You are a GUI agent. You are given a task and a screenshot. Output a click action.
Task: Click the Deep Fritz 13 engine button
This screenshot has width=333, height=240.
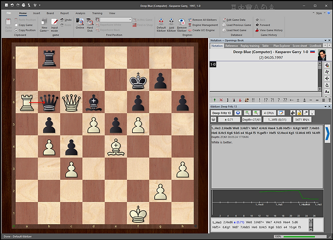tap(221, 113)
